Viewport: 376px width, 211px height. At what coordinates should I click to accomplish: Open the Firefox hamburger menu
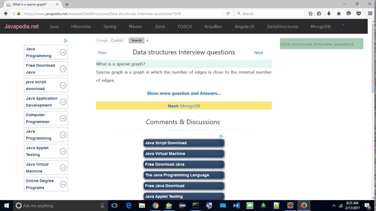[x=370, y=13]
